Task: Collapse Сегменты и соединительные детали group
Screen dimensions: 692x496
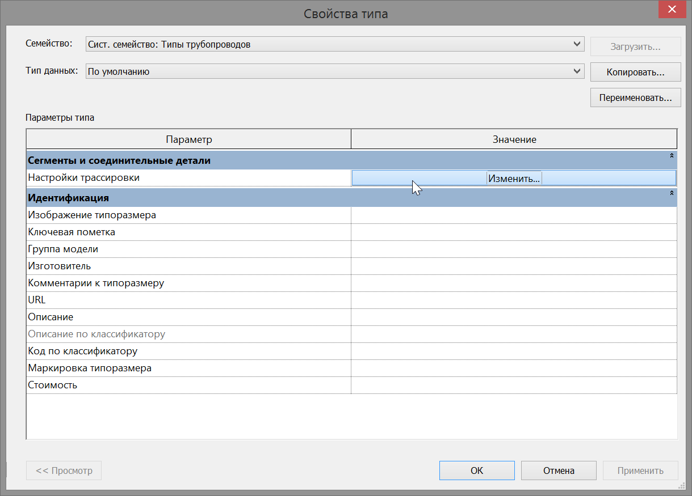Action: (672, 155)
